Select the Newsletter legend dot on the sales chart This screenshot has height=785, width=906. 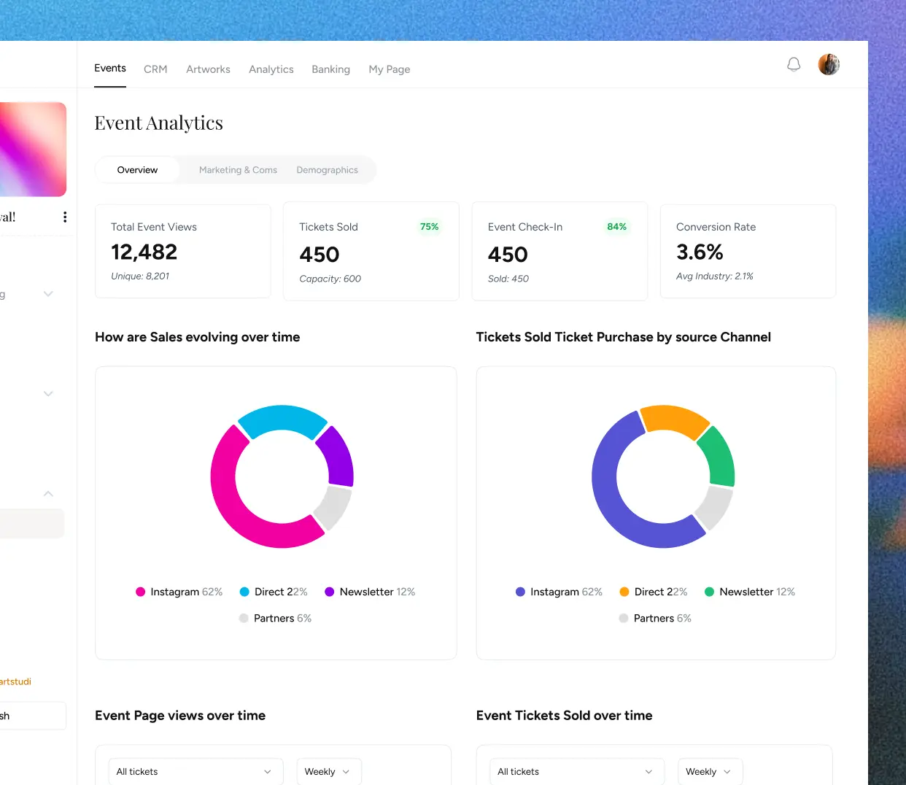[x=330, y=592]
